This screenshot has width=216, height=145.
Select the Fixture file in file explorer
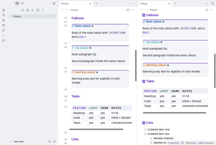pos(33,17)
